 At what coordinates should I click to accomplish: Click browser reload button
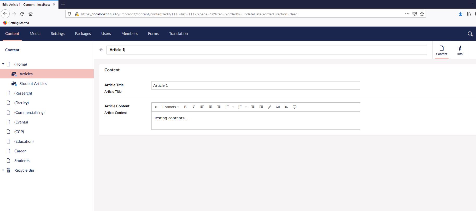tap(22, 14)
